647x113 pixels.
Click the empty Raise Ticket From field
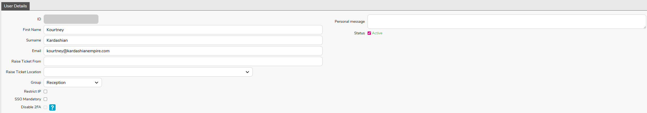183,62
